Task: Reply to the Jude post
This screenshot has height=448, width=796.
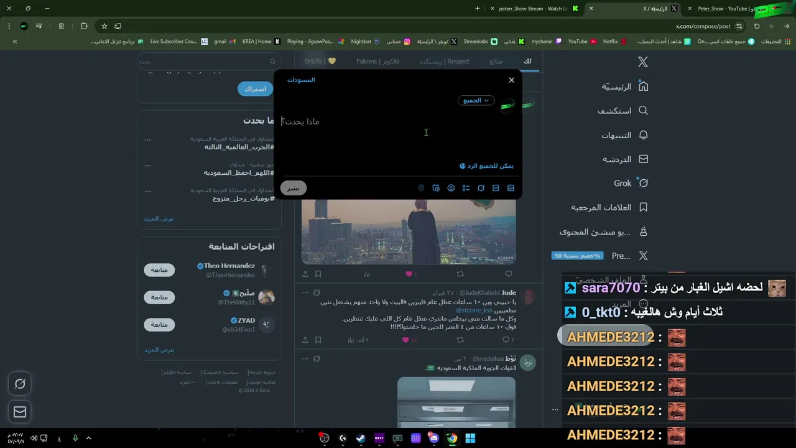Action: (506, 340)
